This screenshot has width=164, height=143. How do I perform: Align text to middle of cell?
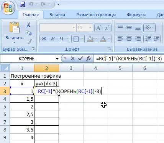pos(129,27)
